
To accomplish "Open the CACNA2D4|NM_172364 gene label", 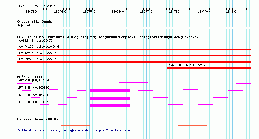I will tap(33, 80).
